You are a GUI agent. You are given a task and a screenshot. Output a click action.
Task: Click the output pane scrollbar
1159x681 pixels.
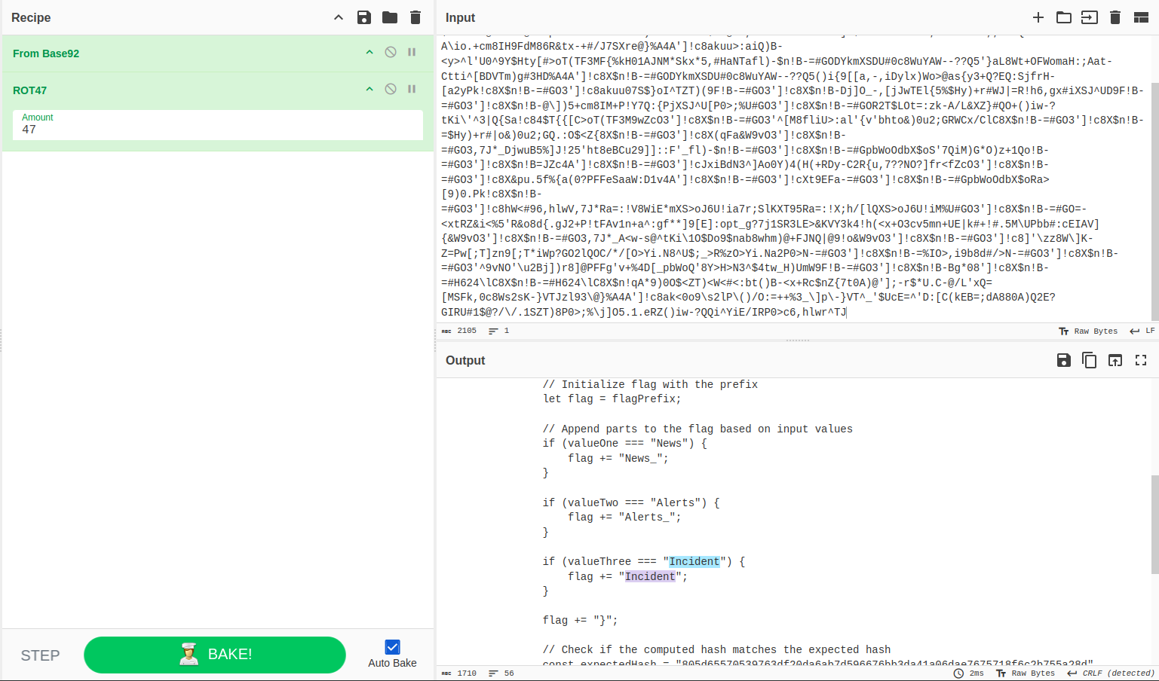[x=1154, y=524]
